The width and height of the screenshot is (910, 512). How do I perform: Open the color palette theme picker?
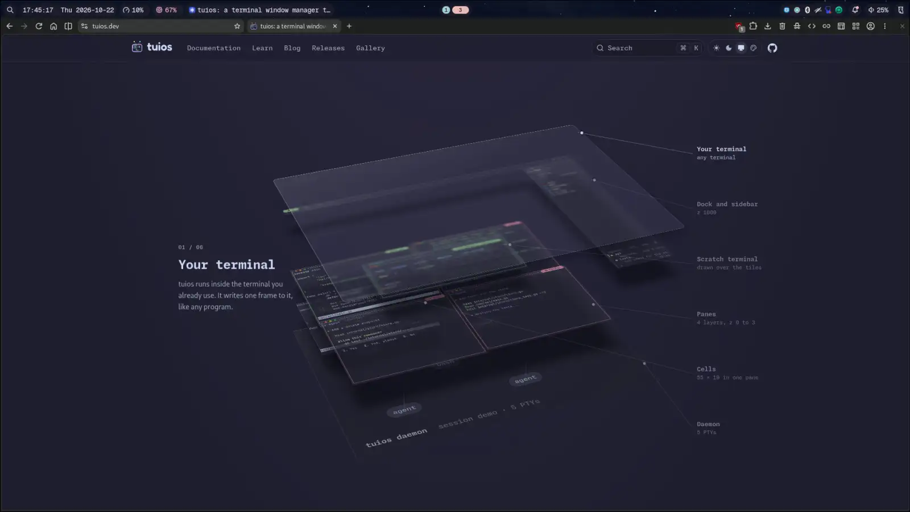click(x=754, y=48)
